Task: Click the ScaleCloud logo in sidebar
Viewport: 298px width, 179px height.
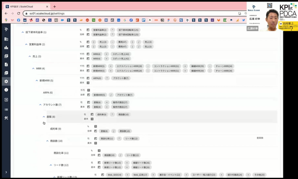Action: point(6,29)
